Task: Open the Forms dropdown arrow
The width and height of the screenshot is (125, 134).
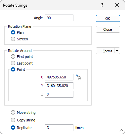Action: 117,51
